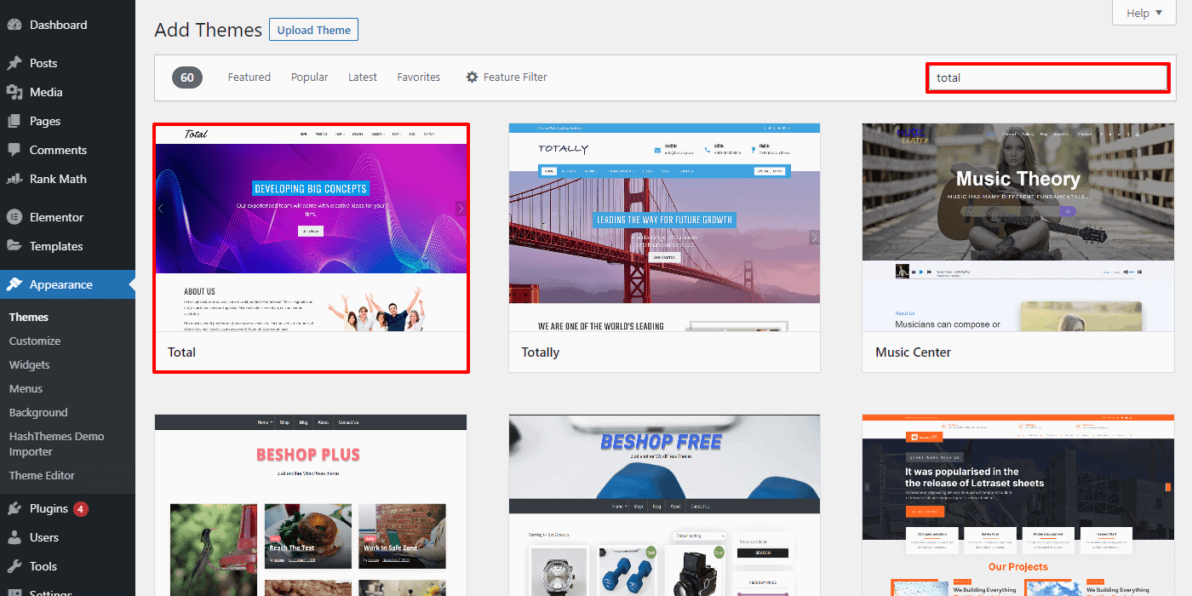Viewport: 1192px width, 596px height.
Task: Open the Elementor icon in the sidebar
Action: 14,217
